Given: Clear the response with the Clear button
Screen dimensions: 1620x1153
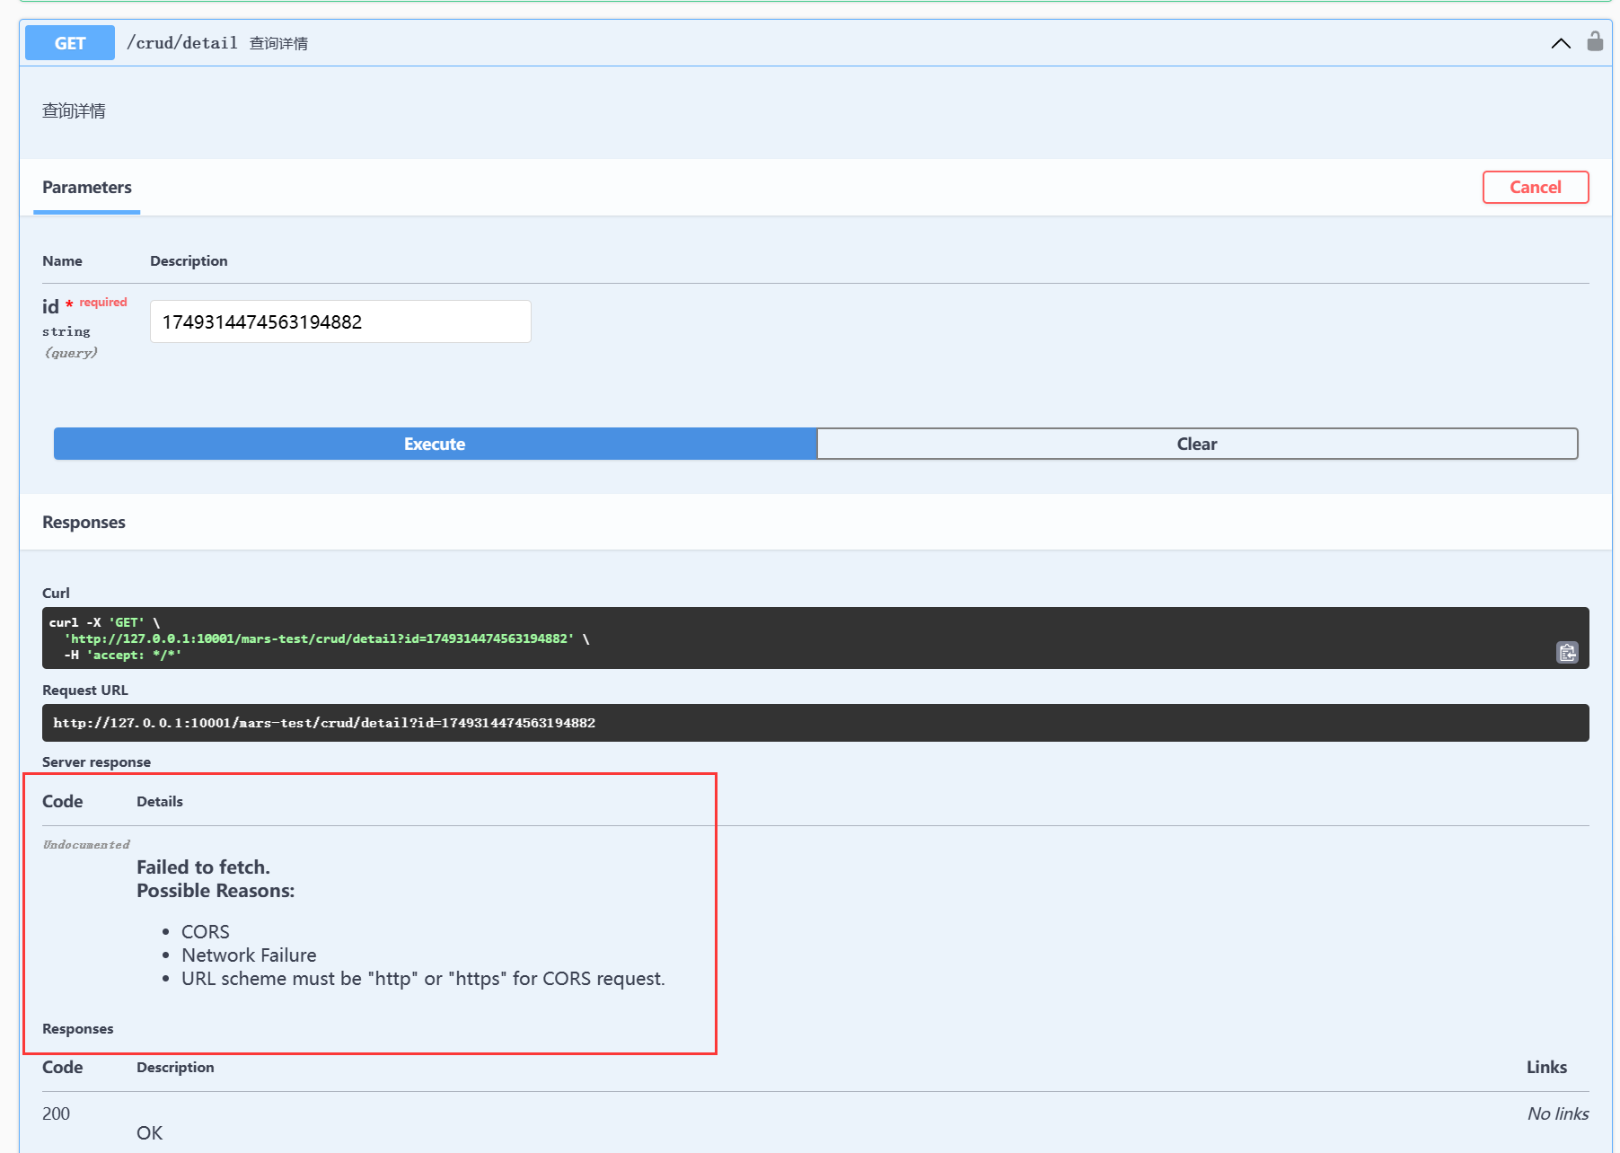Looking at the screenshot, I should [x=1196, y=444].
